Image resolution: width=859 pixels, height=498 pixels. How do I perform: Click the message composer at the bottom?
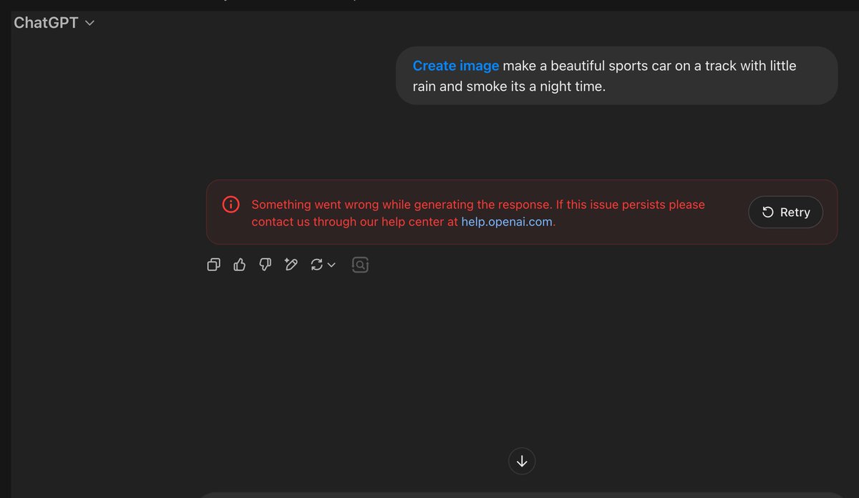pyautogui.click(x=522, y=494)
